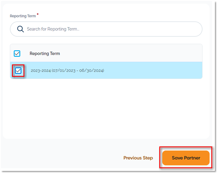The height and width of the screenshot is (174, 218).
Task: Click the checkmark icon in header row
Action: click(17, 53)
